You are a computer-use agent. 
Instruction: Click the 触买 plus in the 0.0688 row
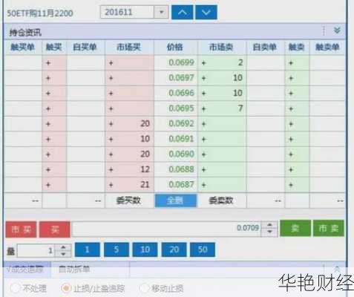pos(48,170)
